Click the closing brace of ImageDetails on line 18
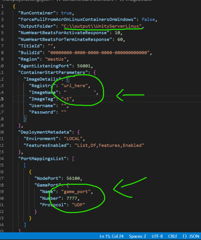The width and height of the screenshot is (201, 240). [25, 119]
